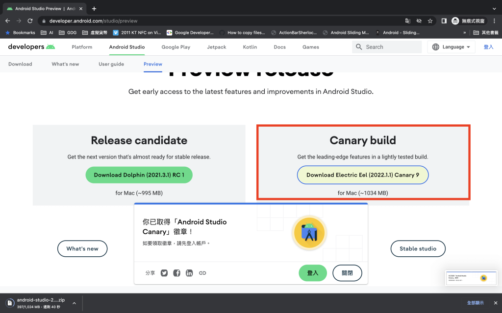This screenshot has height=313, width=502.
Task: Close the downloads bar
Action: coord(495,303)
